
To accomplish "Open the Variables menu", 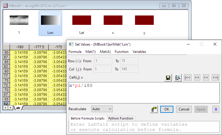I will tap(139, 52).
